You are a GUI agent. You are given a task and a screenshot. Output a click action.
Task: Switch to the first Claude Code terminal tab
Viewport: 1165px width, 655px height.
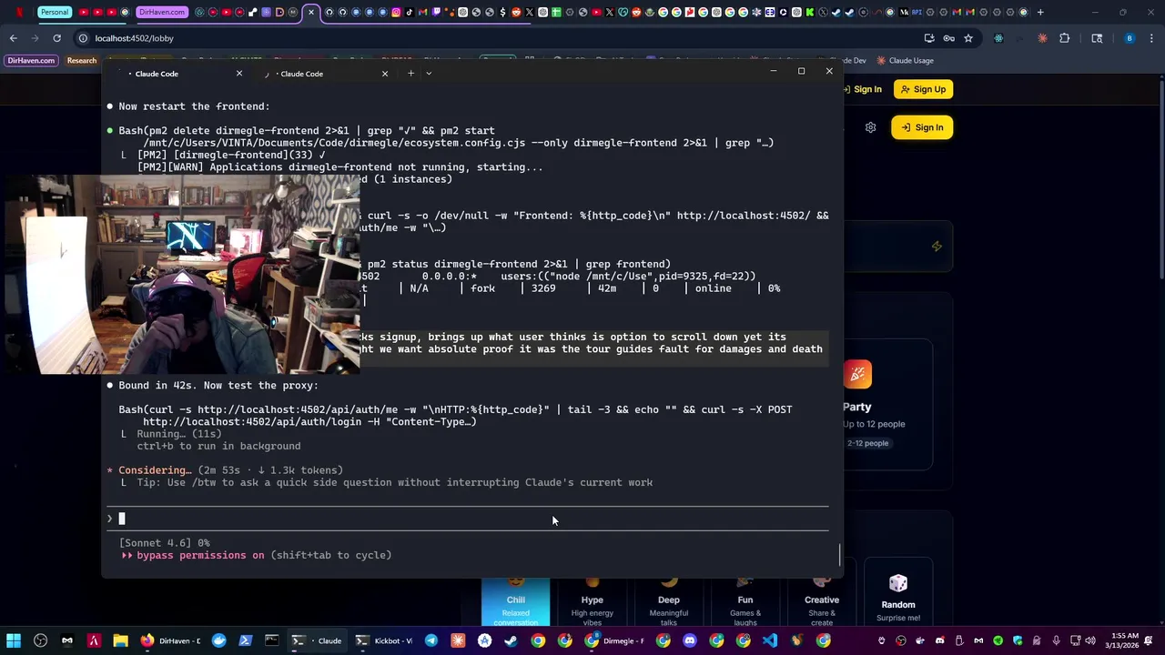pos(182,74)
